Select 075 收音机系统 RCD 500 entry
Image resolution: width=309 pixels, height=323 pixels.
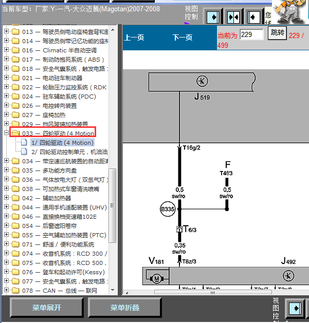tap(64, 263)
